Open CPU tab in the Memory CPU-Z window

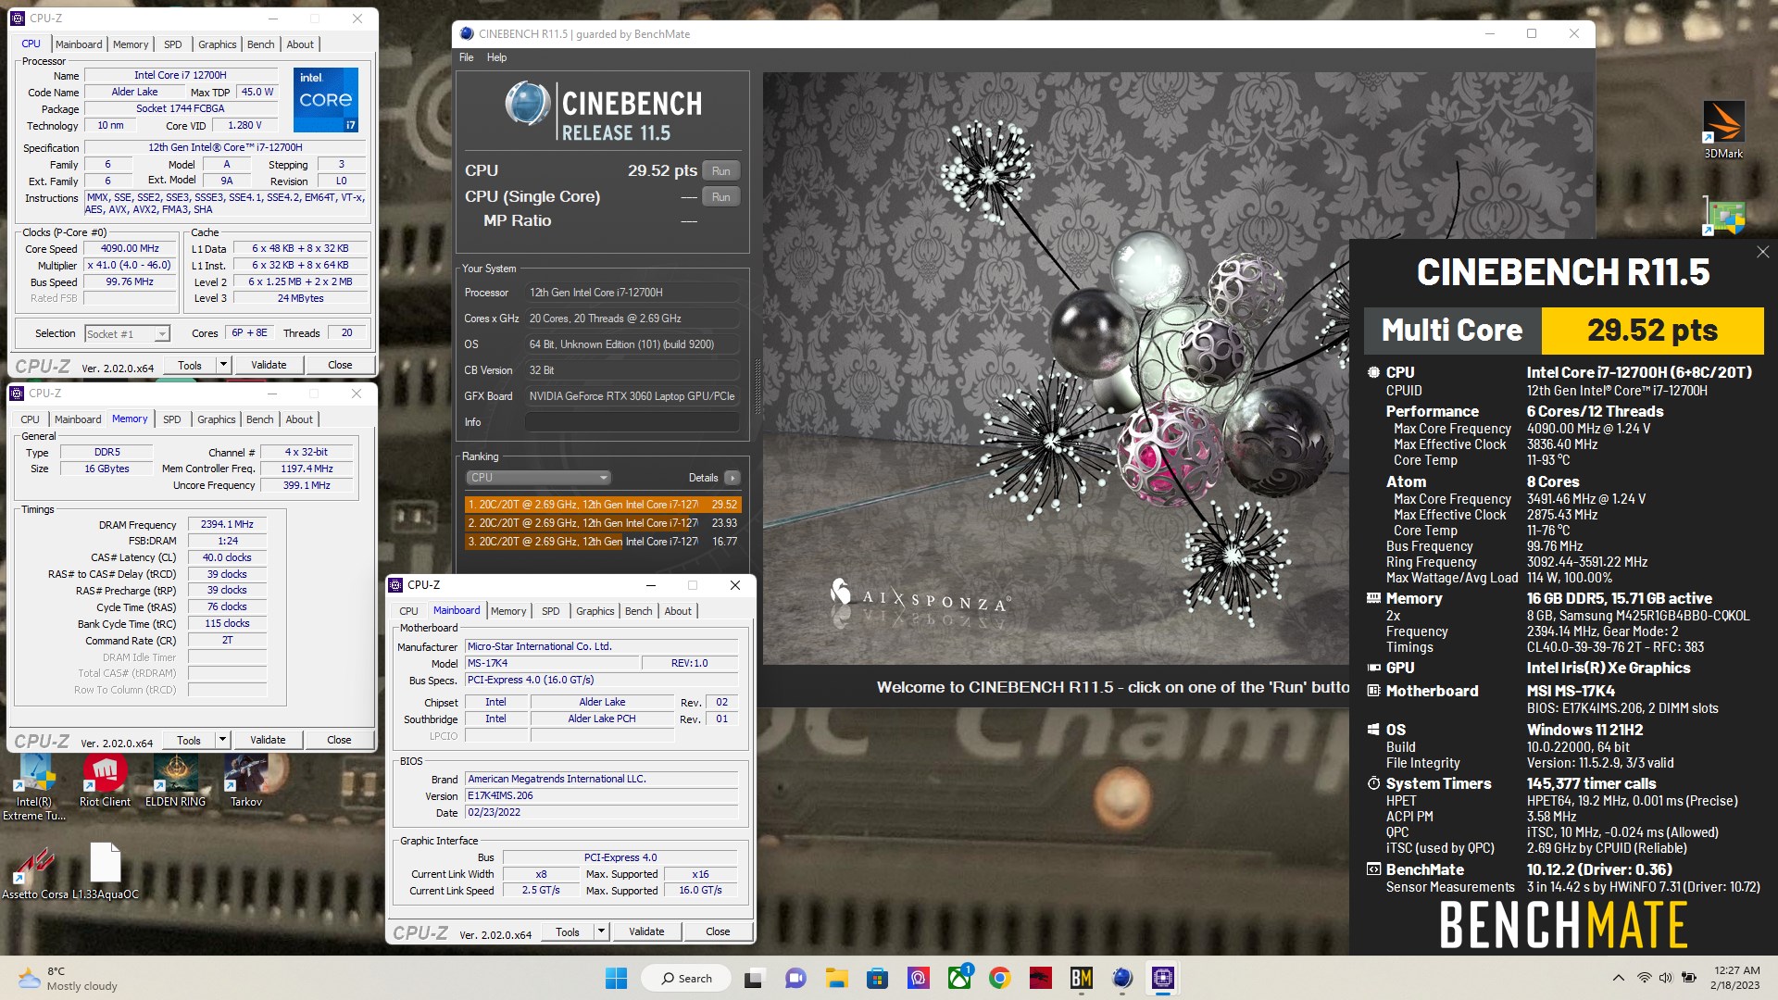tap(31, 419)
